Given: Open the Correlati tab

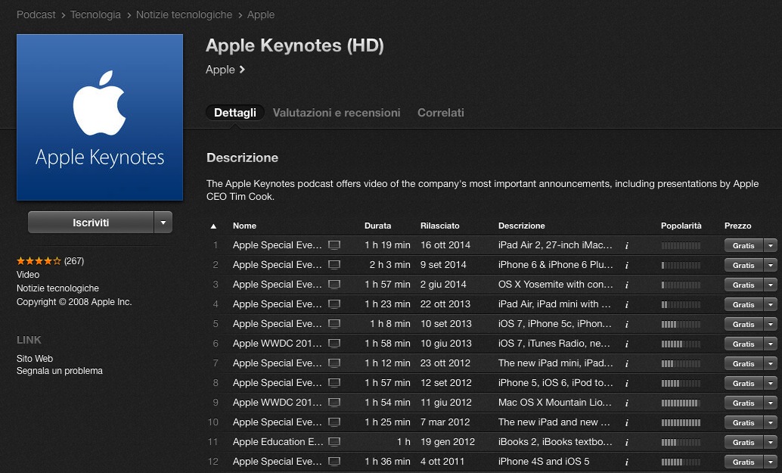Looking at the screenshot, I should click(441, 113).
